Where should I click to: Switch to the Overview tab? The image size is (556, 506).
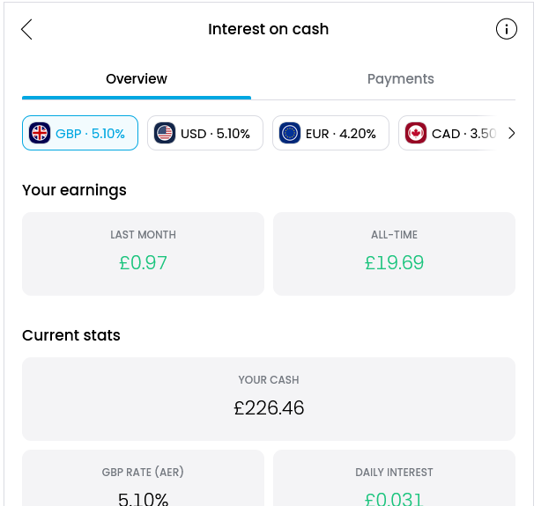[x=137, y=79]
